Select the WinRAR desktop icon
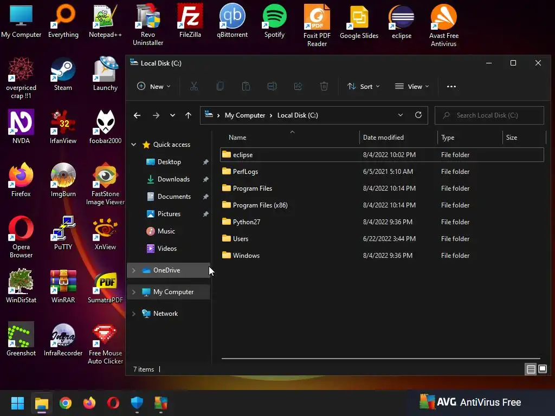This screenshot has height=416, width=555. pyautogui.click(x=63, y=286)
